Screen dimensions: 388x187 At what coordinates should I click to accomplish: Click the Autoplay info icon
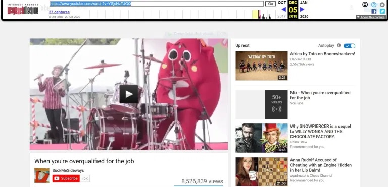point(339,45)
